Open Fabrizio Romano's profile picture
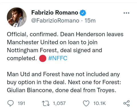Image resolution: width=137 pixels, height=111 pixels. [17, 17]
